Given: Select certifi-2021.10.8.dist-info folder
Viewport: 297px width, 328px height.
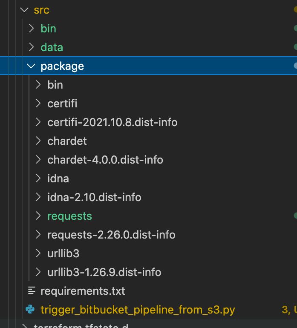Looking at the screenshot, I should click(112, 122).
